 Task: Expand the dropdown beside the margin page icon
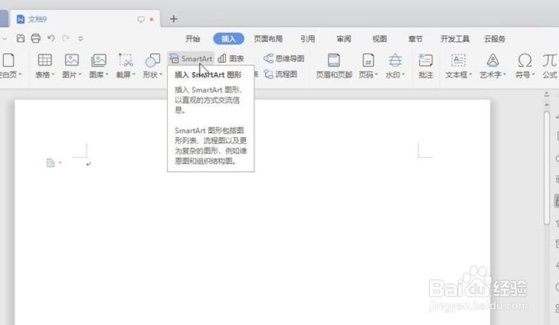click(x=60, y=163)
